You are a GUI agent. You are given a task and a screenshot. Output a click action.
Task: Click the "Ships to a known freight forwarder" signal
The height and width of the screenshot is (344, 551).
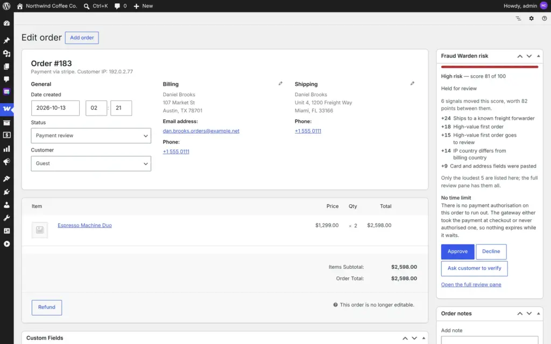[x=494, y=119]
